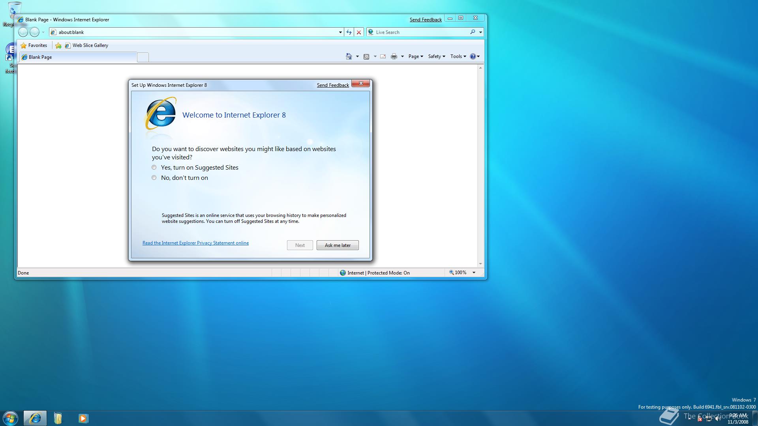
Task: Expand the Print dropdown arrow
Action: (402, 56)
